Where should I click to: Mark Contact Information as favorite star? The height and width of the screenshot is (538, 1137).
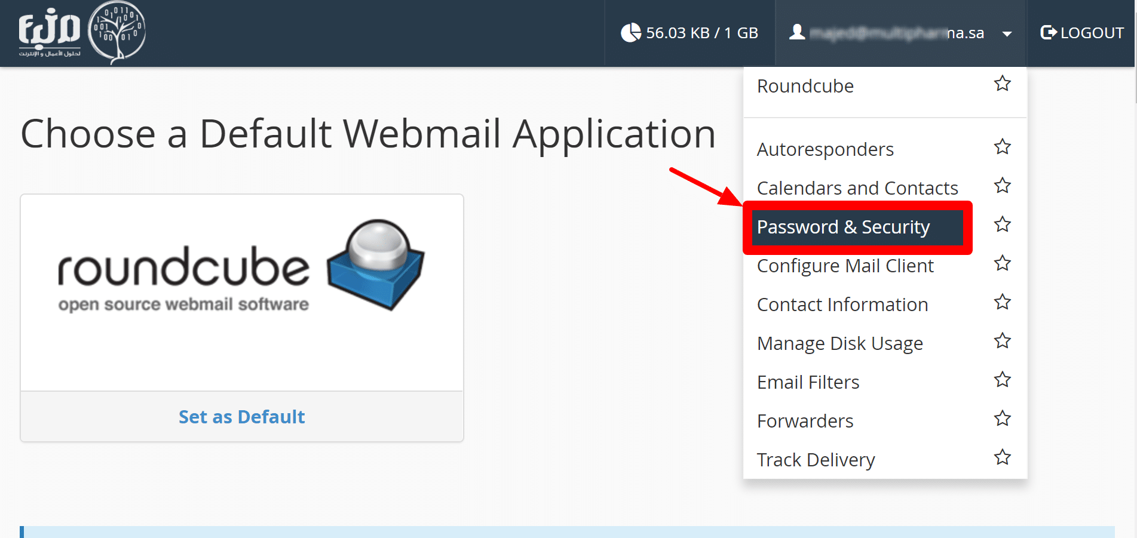pos(1002,302)
